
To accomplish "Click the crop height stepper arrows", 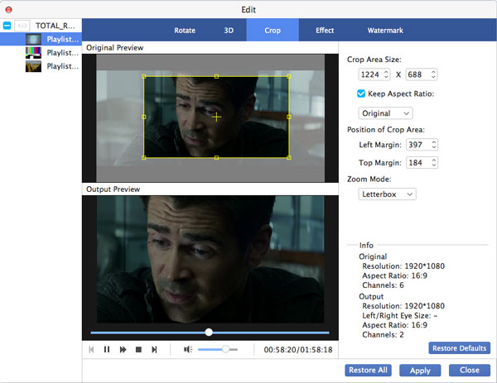I will 433,74.
